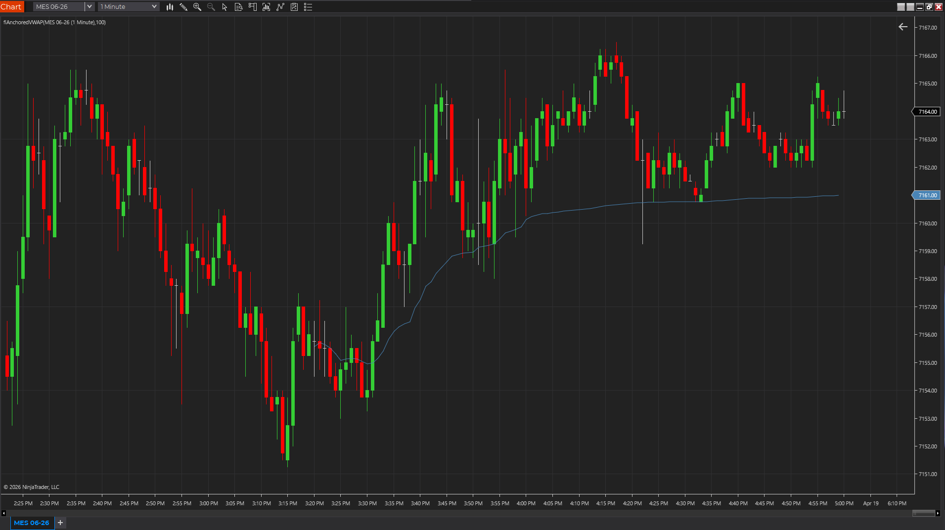Click the go-to-latest-bar arrow
This screenshot has height=530, width=945.
coord(902,27)
